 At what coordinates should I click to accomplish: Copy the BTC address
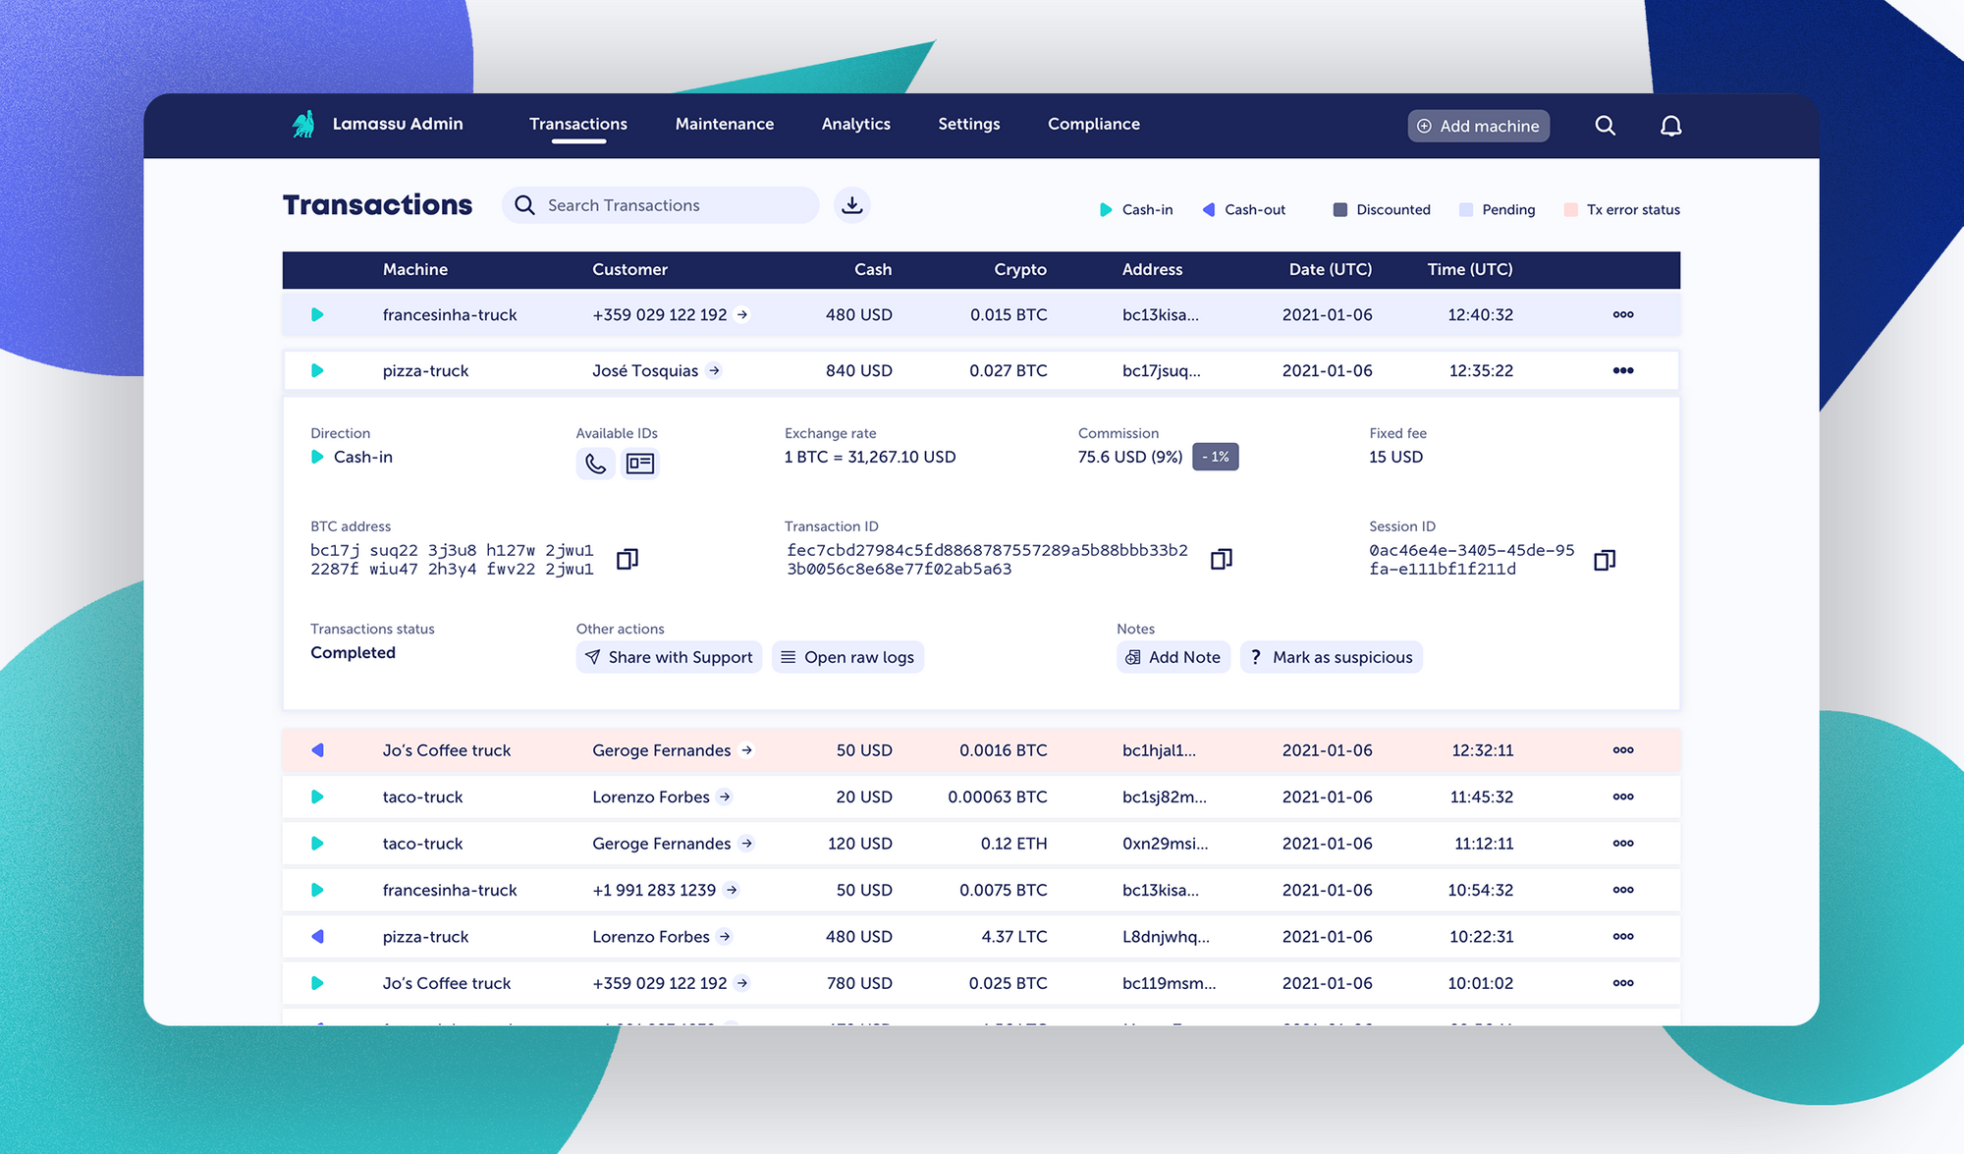(627, 559)
